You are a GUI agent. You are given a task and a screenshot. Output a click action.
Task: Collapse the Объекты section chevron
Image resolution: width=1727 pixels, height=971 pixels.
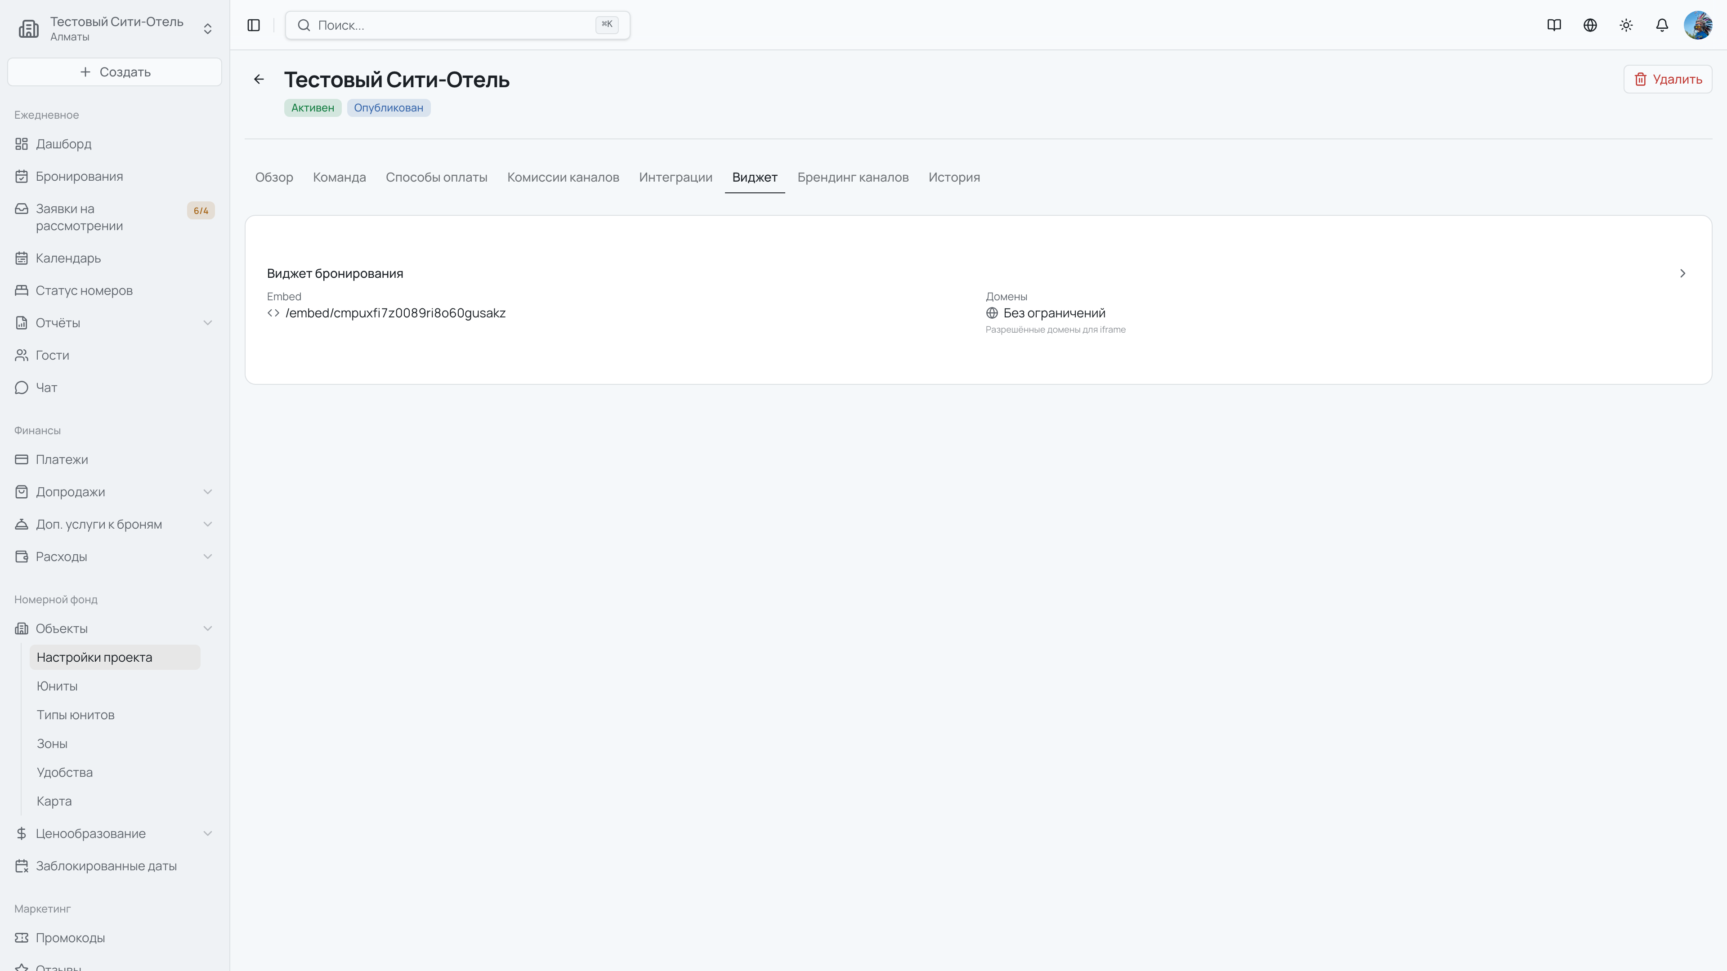[208, 628]
